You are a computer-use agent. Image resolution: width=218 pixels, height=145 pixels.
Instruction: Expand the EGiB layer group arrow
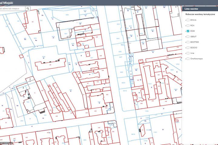[186, 31]
